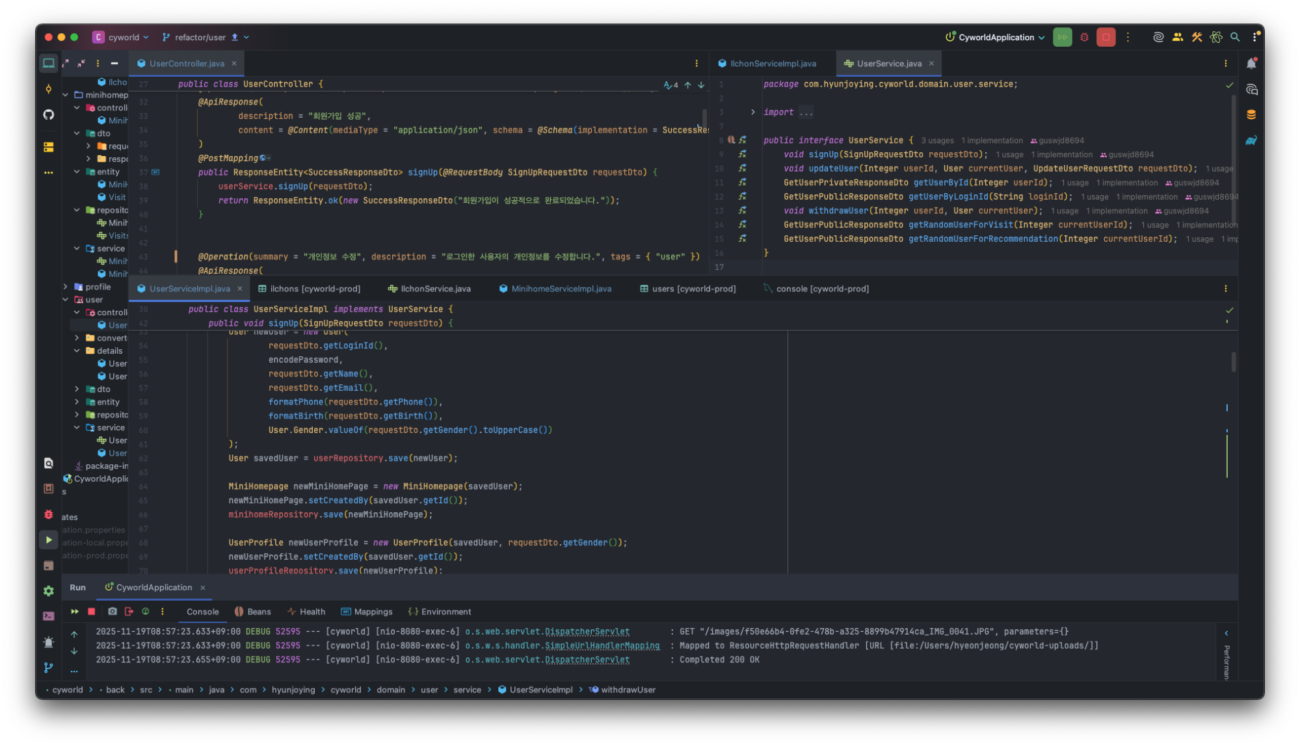Collapse the minihomepage folder
The width and height of the screenshot is (1300, 747).
coord(66,95)
